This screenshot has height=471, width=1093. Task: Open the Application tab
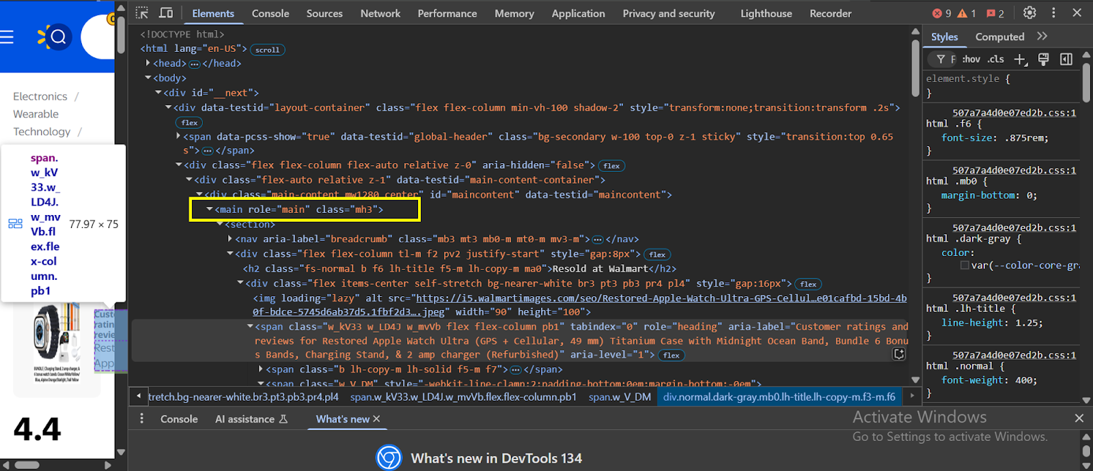579,13
